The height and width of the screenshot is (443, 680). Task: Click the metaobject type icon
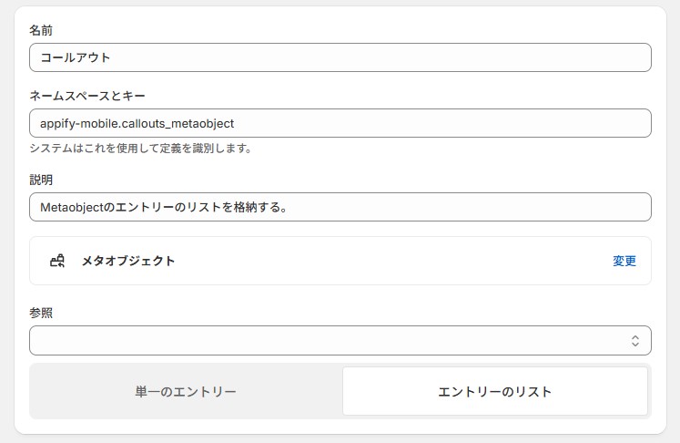coord(56,261)
